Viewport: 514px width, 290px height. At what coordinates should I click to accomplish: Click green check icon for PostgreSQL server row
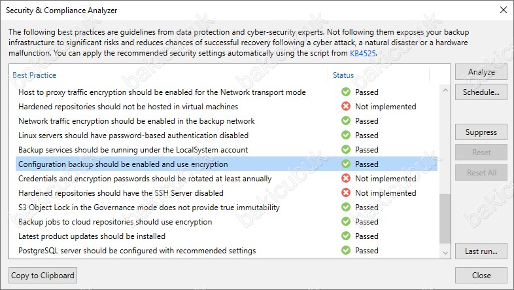(x=345, y=250)
